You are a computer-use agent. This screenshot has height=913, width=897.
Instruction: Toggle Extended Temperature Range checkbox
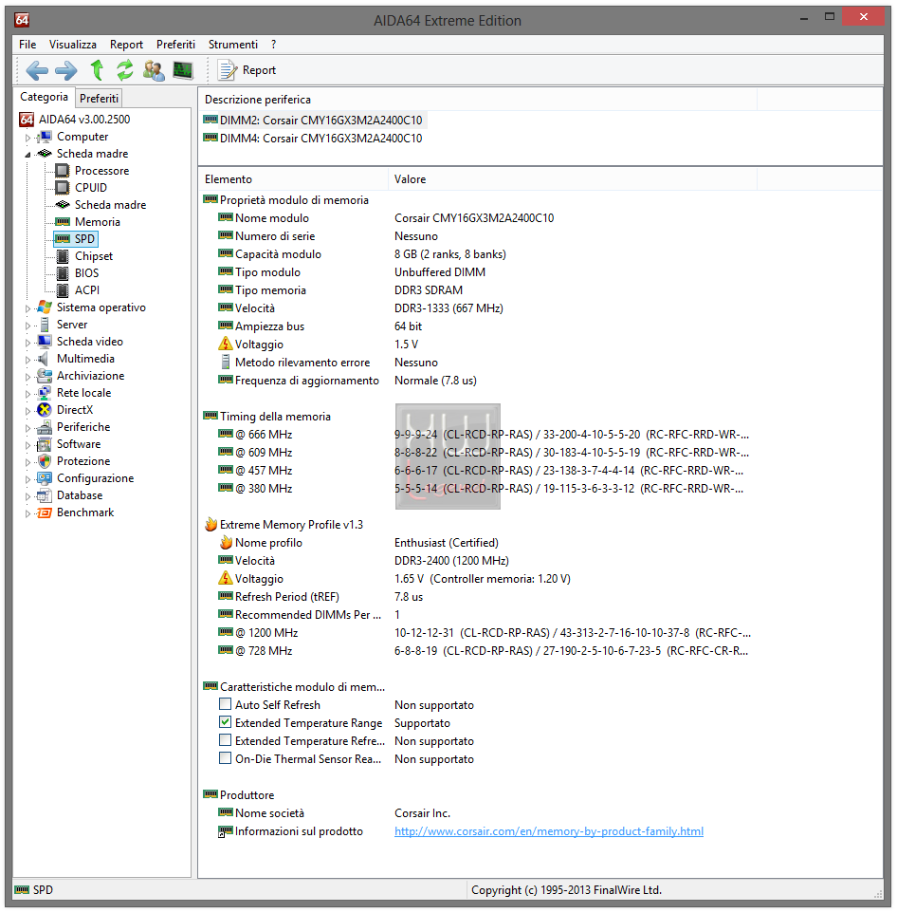click(x=225, y=722)
